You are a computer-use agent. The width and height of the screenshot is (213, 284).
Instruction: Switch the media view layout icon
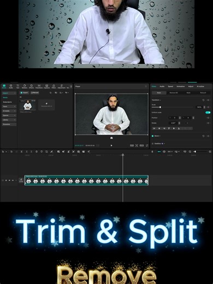coord(56,93)
